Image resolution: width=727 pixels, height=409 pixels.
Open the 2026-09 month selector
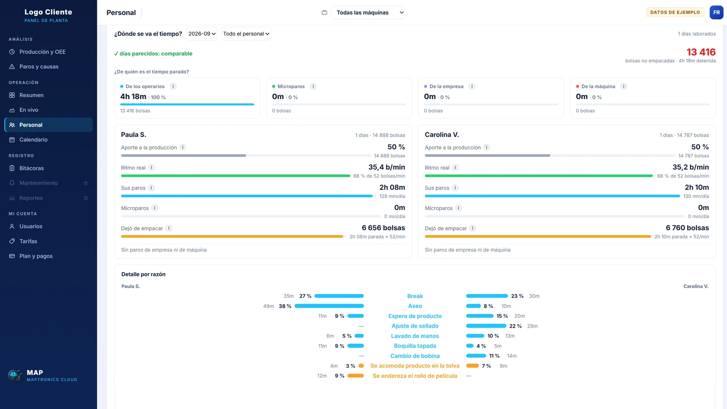click(x=202, y=34)
